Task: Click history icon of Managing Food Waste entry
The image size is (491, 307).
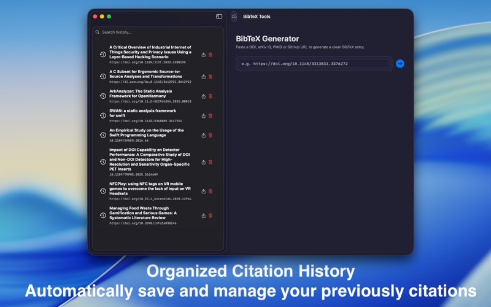Action: click(x=102, y=216)
